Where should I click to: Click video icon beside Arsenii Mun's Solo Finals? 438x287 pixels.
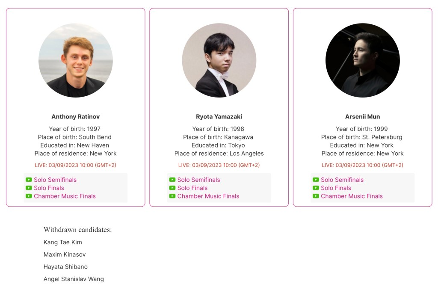pyautogui.click(x=316, y=188)
